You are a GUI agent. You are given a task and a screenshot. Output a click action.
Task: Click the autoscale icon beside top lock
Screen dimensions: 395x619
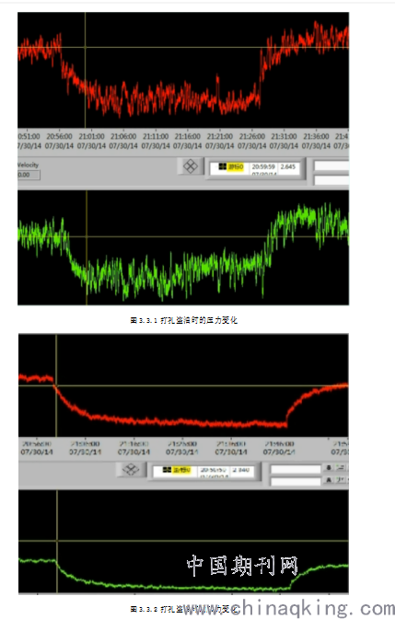click(340, 468)
